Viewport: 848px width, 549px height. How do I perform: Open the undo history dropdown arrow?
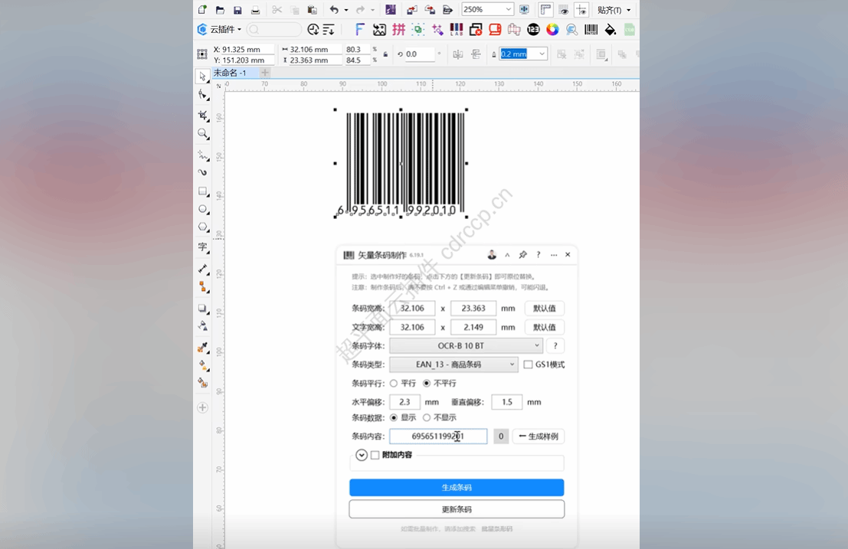[346, 10]
